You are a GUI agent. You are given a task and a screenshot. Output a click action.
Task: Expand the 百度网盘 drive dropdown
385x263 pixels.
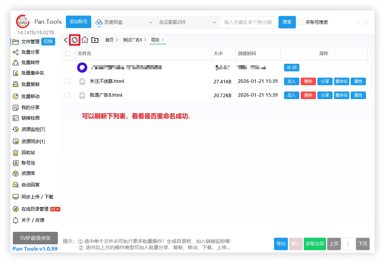pos(124,22)
